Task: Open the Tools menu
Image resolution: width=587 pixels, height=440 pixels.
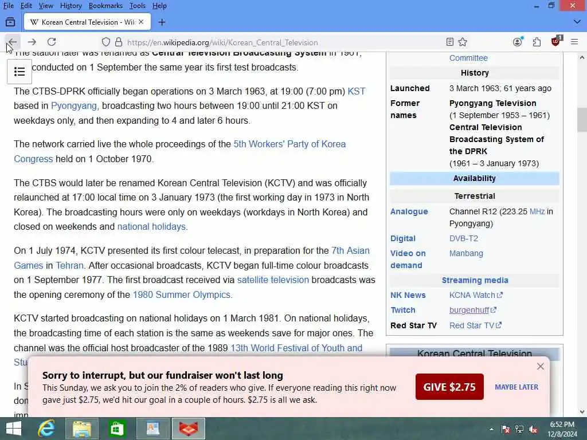Action: [x=138, y=6]
